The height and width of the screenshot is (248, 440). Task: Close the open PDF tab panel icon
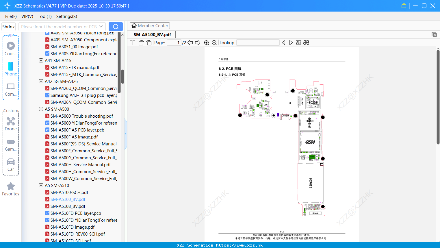coord(434,34)
